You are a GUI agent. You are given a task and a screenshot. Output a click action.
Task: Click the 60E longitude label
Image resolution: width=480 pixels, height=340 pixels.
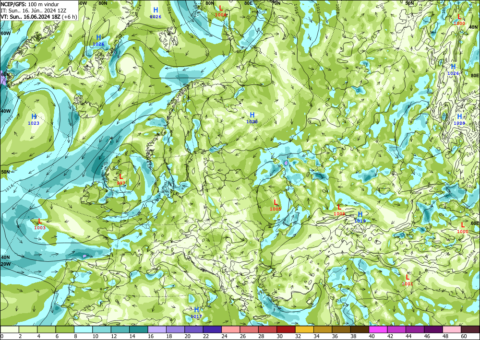[x=475, y=223]
